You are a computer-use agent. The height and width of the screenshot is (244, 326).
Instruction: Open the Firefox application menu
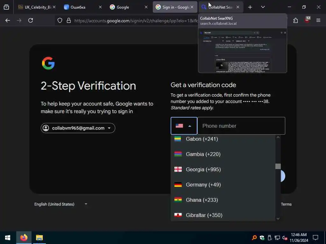(318, 20)
